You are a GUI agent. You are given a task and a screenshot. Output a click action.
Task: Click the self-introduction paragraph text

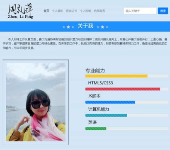tap(85, 44)
